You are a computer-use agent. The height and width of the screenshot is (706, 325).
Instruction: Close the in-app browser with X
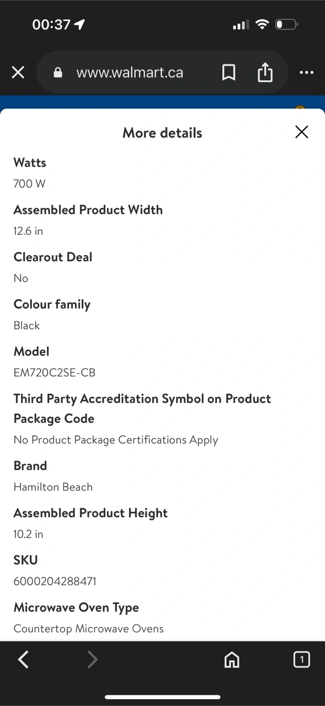click(x=18, y=73)
